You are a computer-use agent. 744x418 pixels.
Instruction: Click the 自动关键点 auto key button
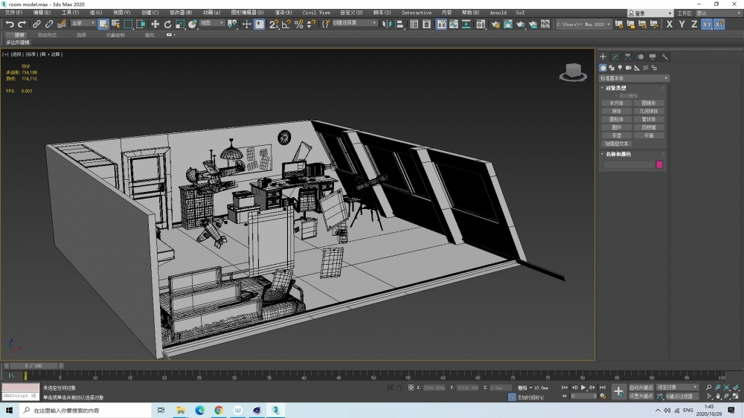tap(641, 388)
